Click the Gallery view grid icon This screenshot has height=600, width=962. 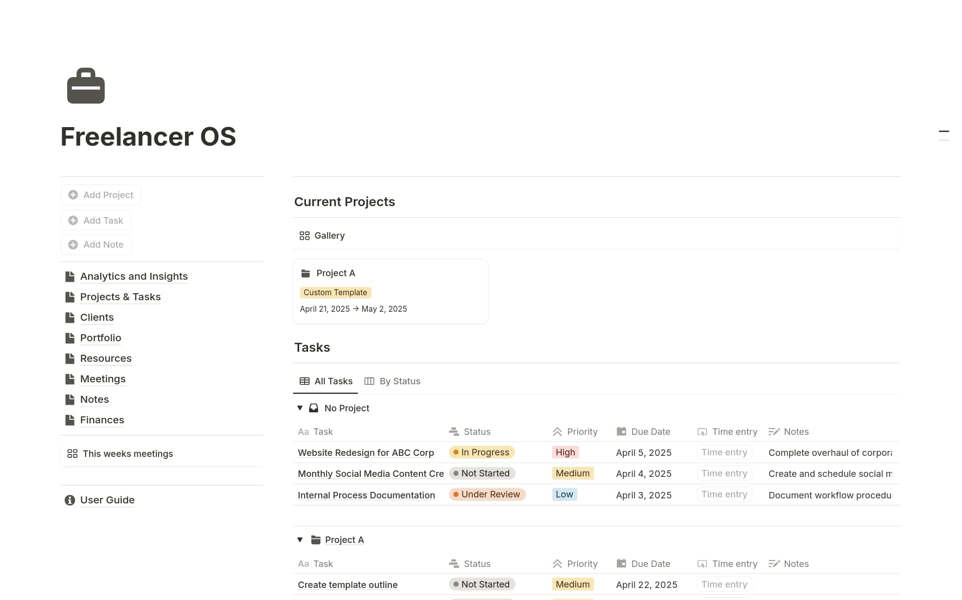pos(304,236)
